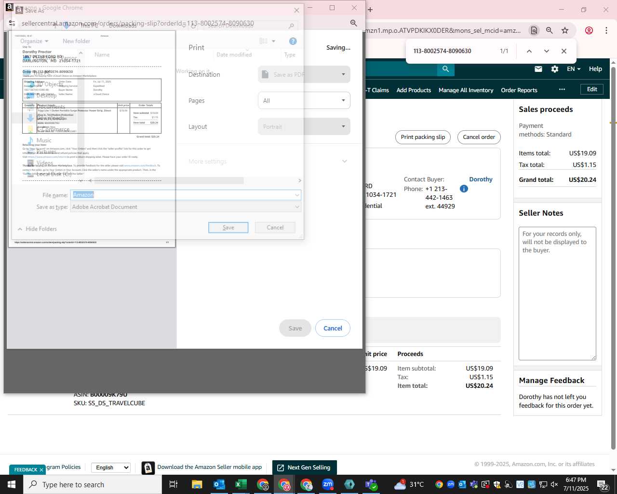Click the Amazon logo beside Download mobile app
Screen dimensions: 617x494
point(148,467)
